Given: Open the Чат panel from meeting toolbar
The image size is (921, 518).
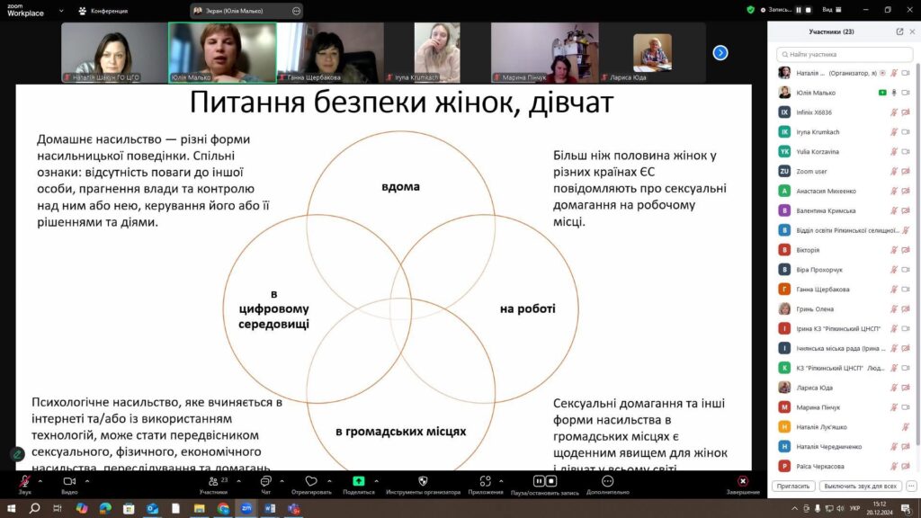Looking at the screenshot, I should [266, 482].
